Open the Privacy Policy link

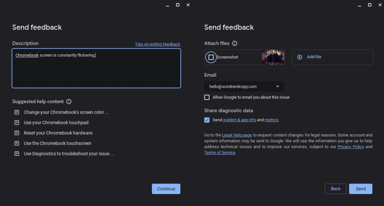(x=351, y=147)
